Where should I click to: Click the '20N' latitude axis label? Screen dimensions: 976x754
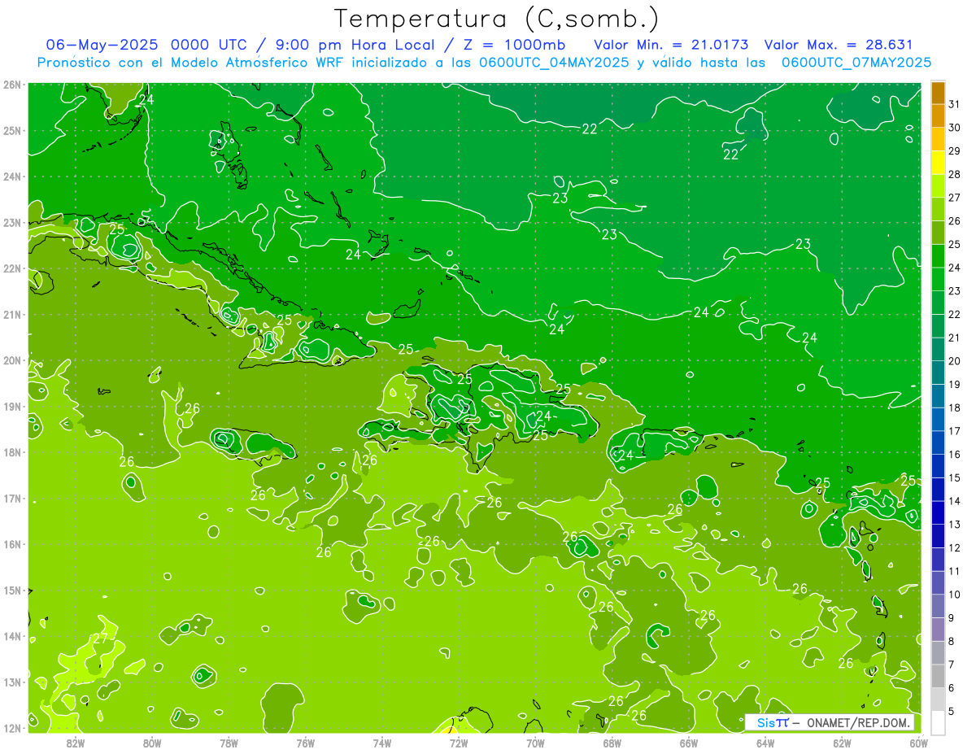click(x=11, y=360)
